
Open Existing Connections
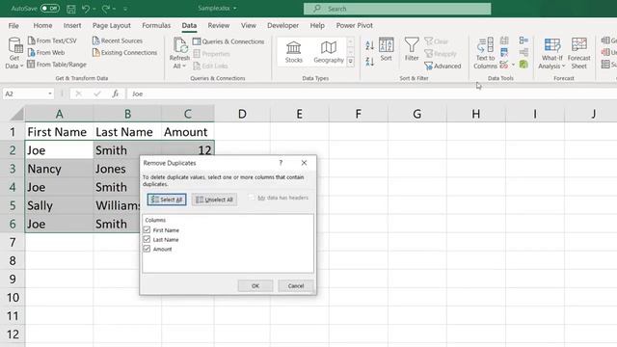pos(124,52)
